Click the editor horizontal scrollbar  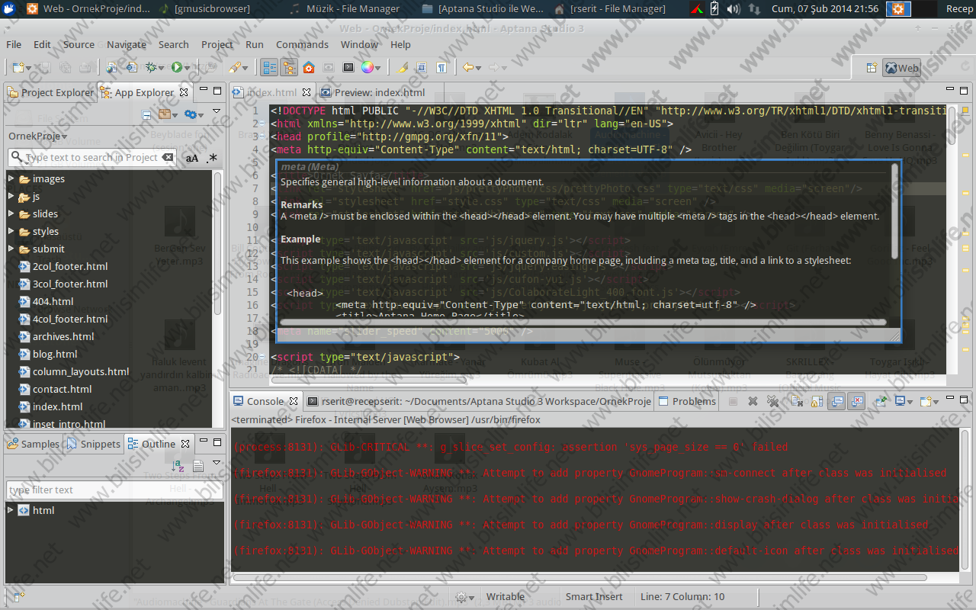368,379
